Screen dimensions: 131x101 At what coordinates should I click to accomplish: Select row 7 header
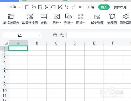point(4,76)
